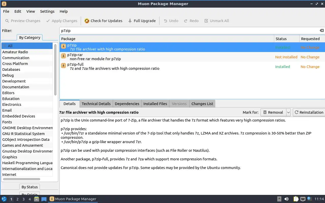Open the View menu
Viewport: 325px width, 203px height.
click(30, 11)
